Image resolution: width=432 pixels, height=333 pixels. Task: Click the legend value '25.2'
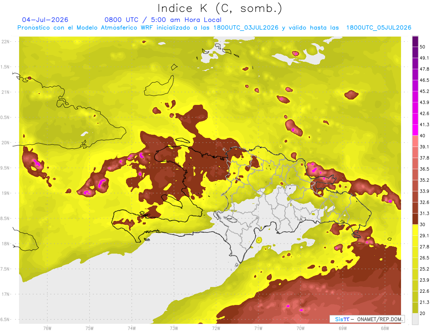[424, 269]
